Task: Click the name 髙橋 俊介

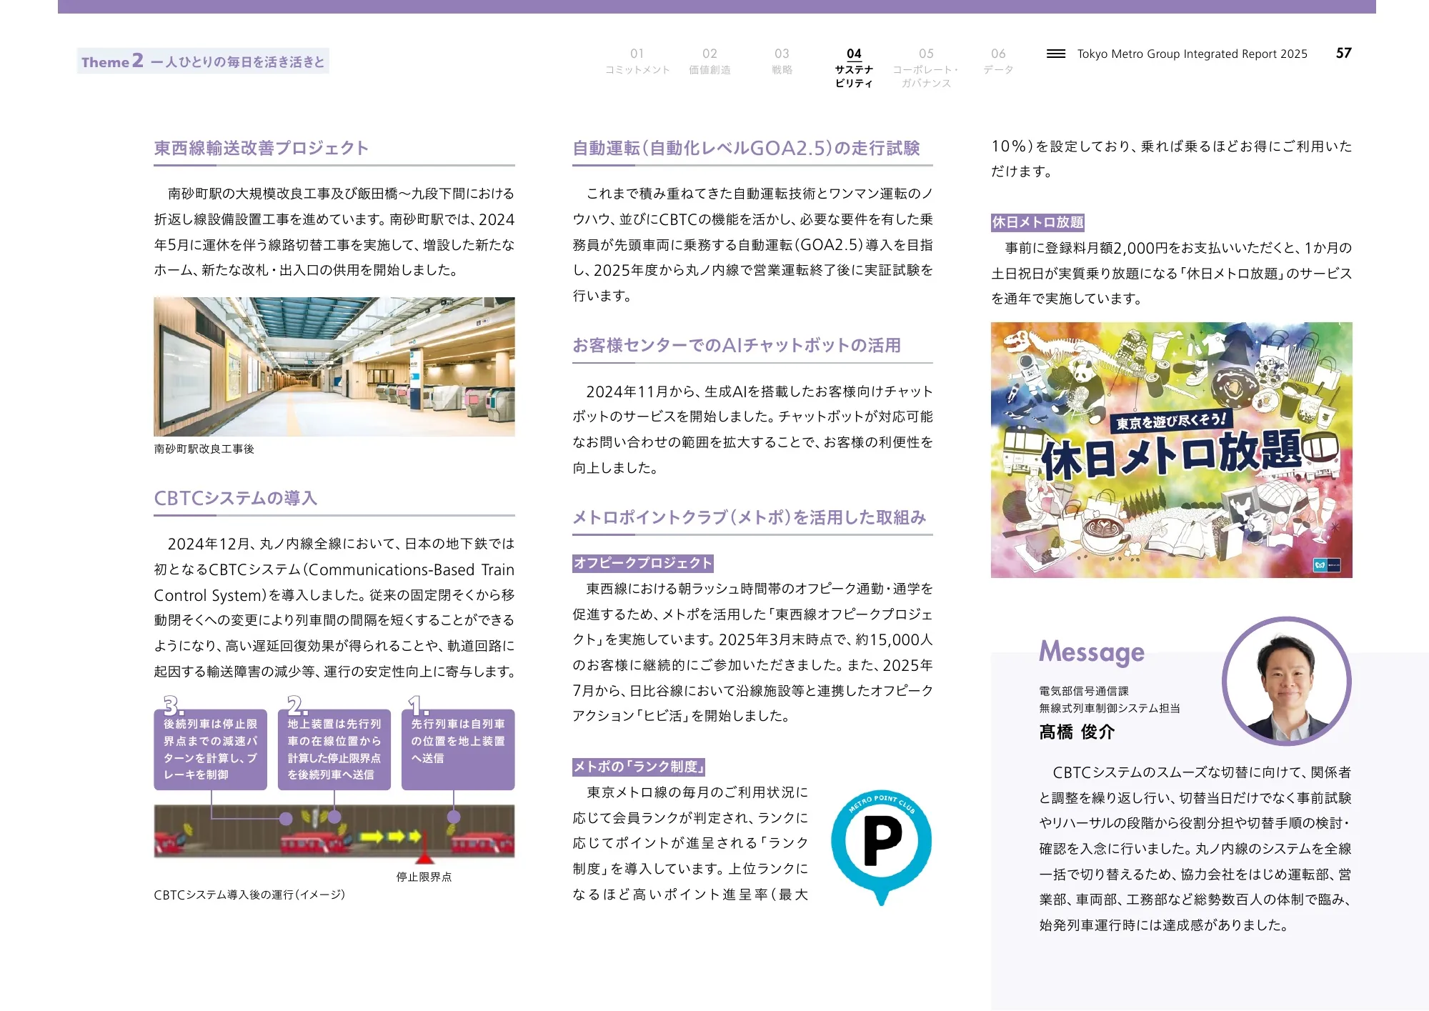Action: (x=1077, y=732)
